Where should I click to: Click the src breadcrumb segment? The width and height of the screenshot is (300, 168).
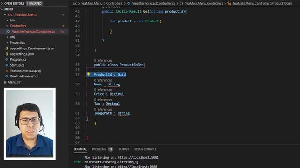[75, 3]
